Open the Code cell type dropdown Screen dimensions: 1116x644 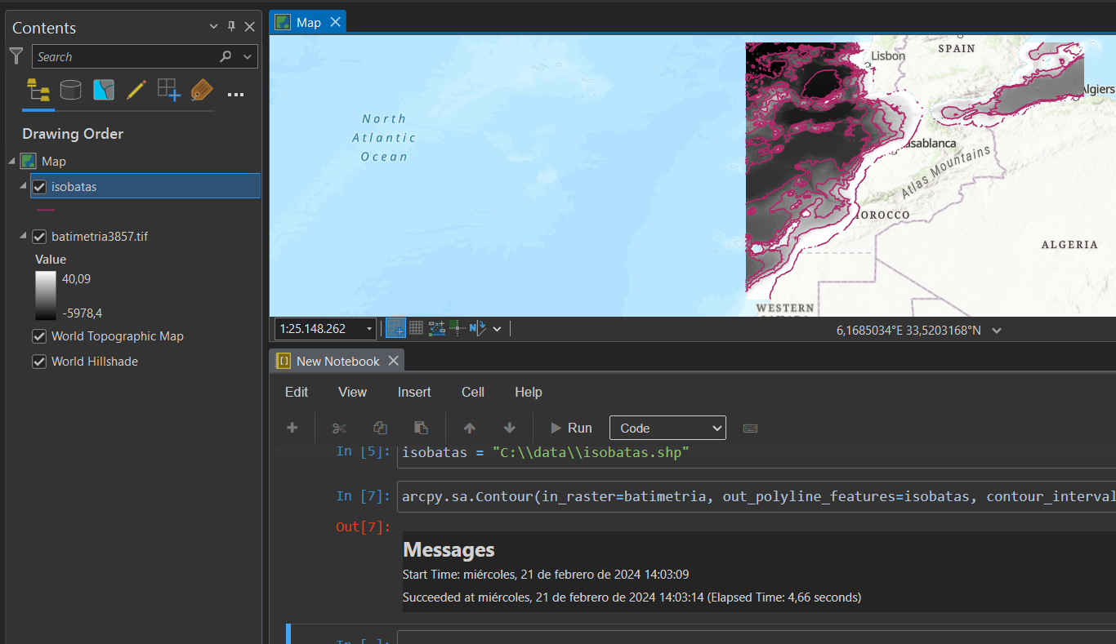(x=667, y=429)
